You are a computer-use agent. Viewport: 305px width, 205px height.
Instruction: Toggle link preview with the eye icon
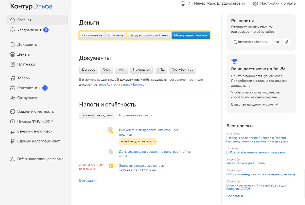tap(277, 42)
